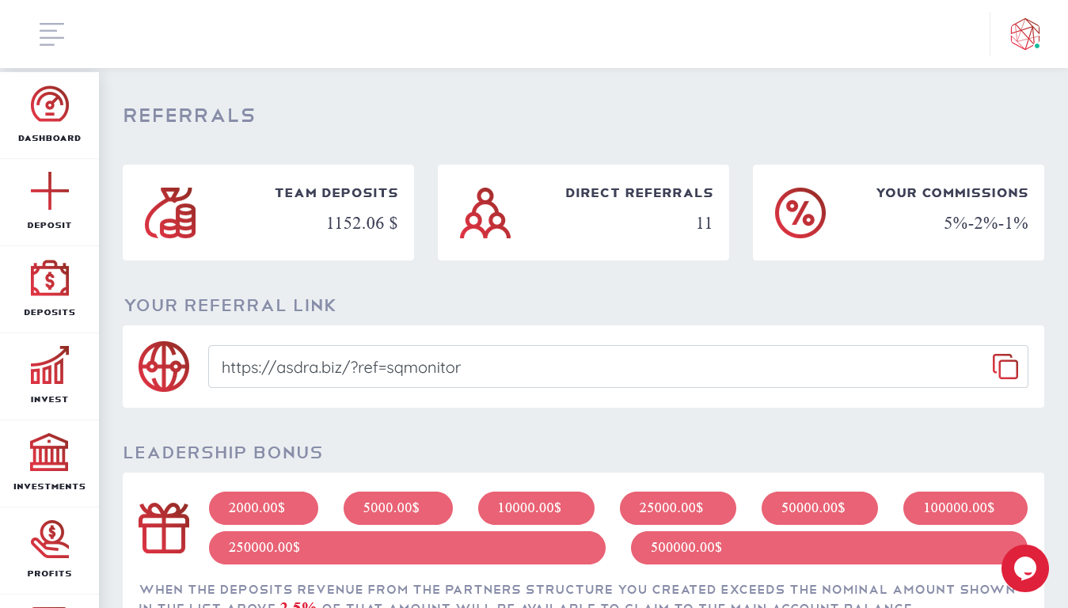
Task: Select the 500000.00$ bonus bar
Action: 829,548
